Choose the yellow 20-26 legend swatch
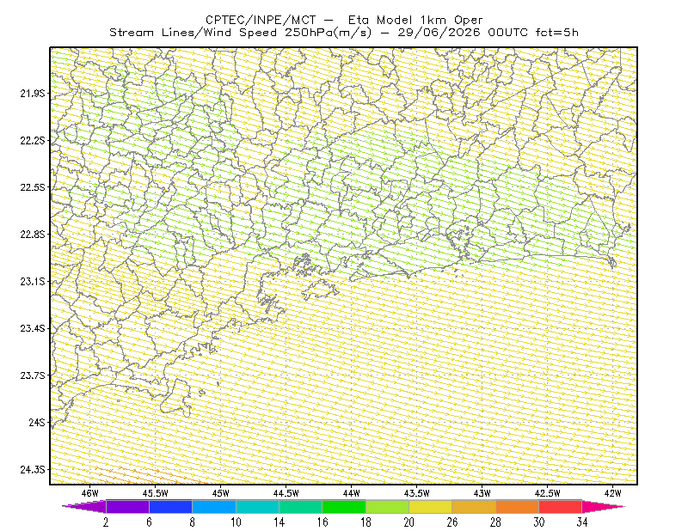This screenshot has height=531, width=688. coord(431,506)
